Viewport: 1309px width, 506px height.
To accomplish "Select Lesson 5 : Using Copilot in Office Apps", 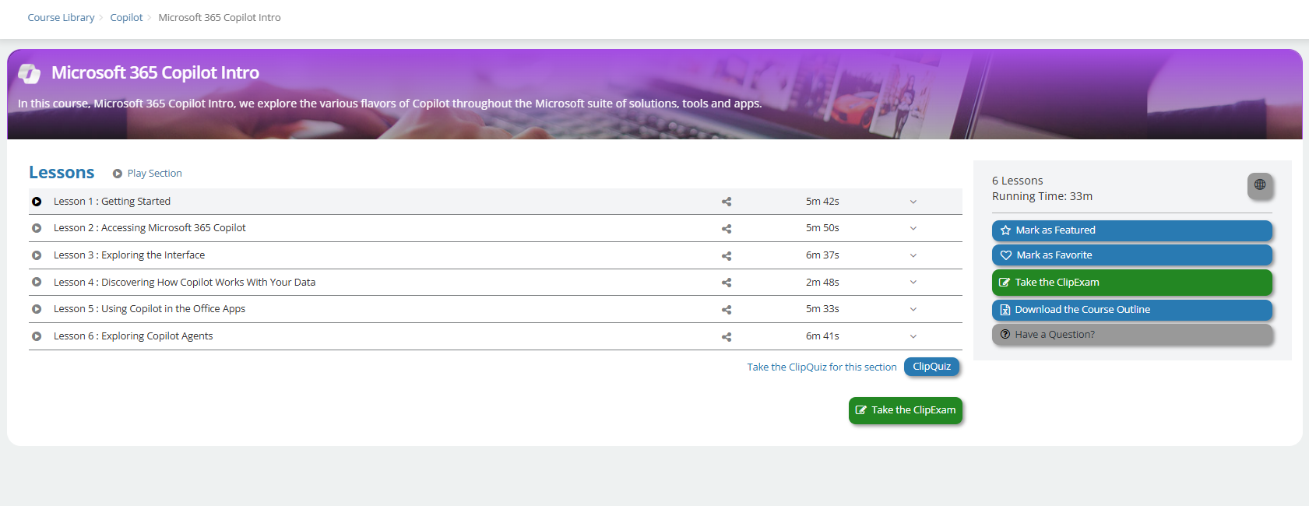I will coord(150,309).
